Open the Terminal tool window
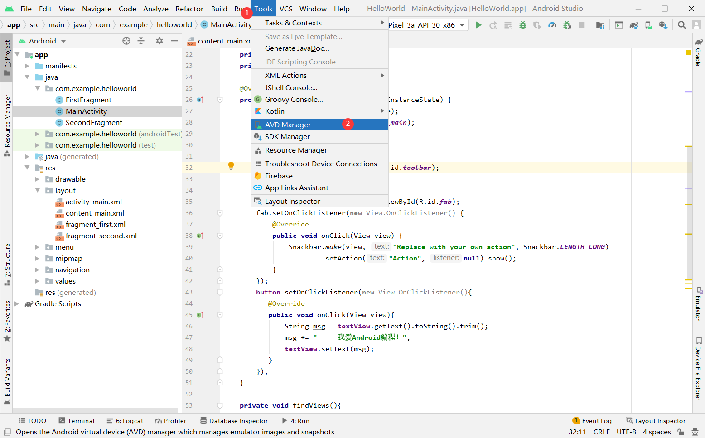 point(76,421)
